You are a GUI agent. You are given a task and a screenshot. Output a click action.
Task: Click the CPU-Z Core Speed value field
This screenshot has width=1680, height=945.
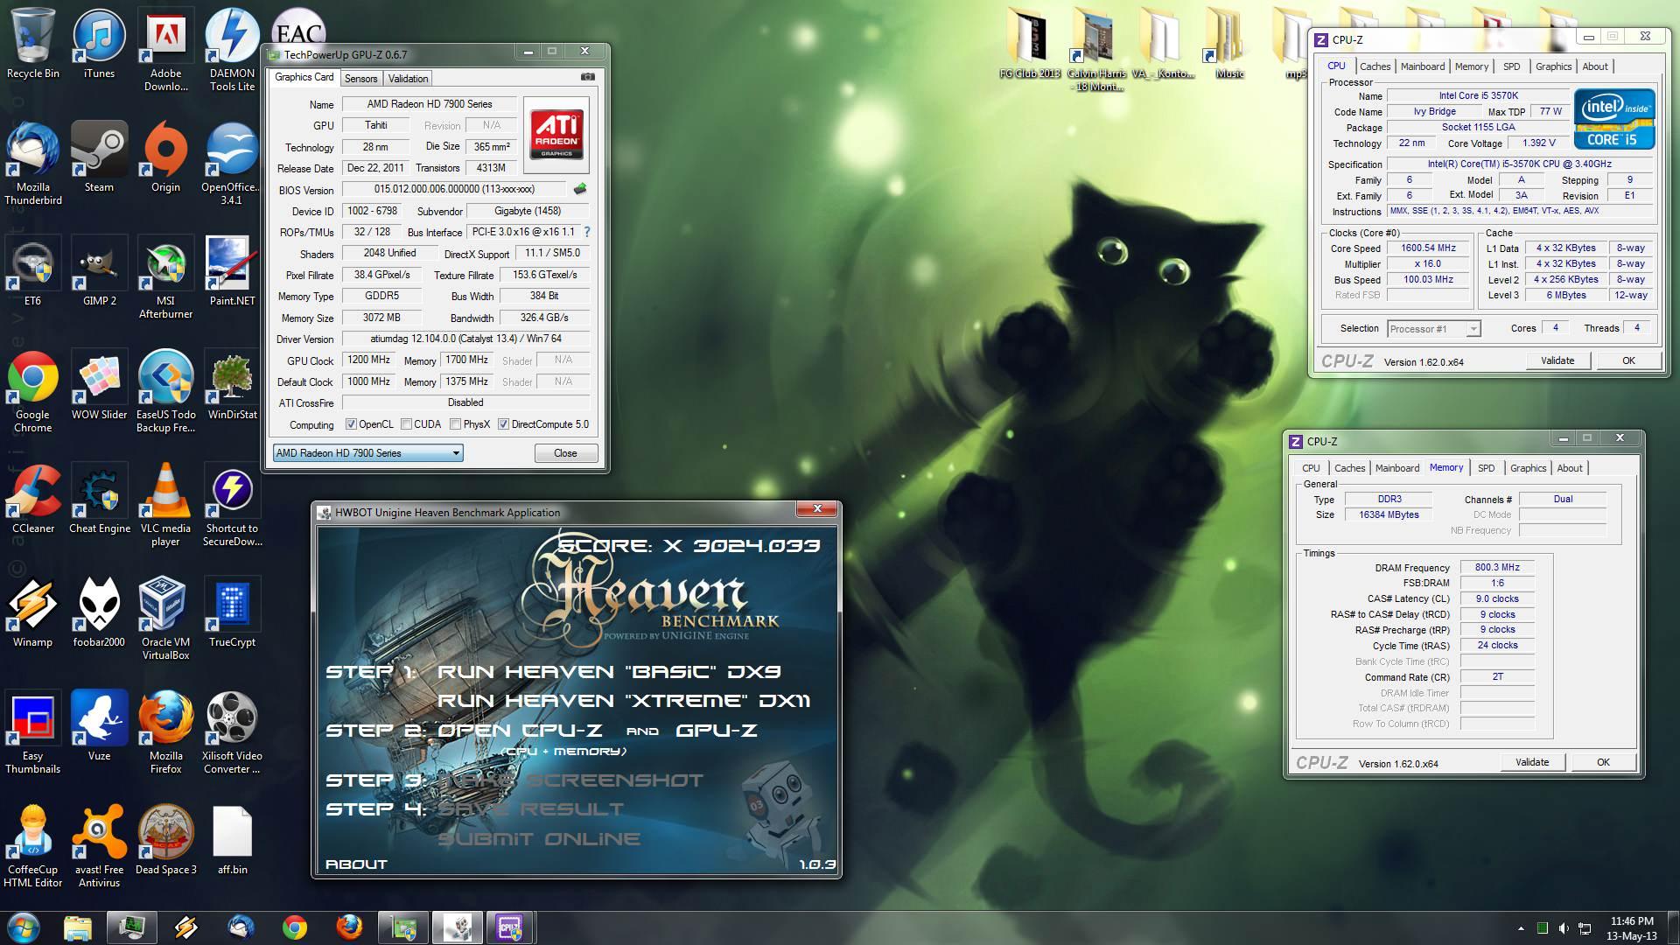pyautogui.click(x=1428, y=248)
